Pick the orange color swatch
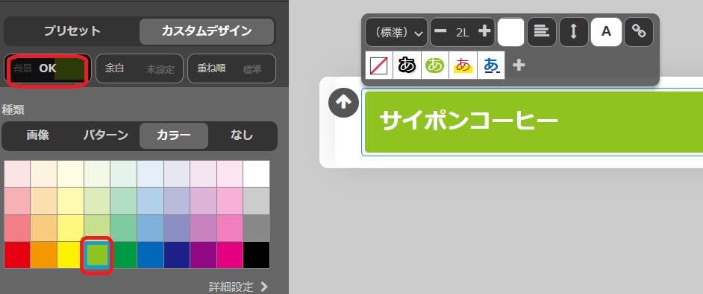 coord(43,255)
